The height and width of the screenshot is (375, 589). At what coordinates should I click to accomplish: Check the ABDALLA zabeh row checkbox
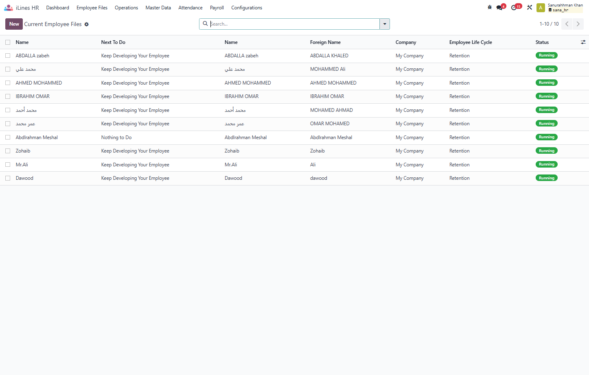(8, 56)
